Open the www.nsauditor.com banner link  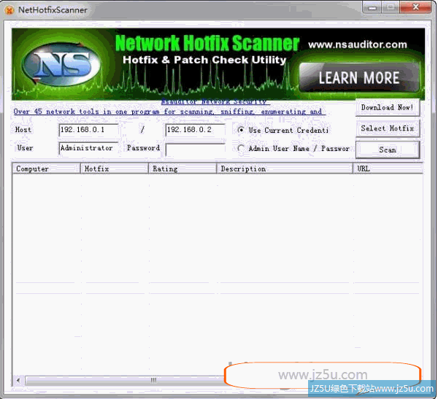(x=358, y=44)
